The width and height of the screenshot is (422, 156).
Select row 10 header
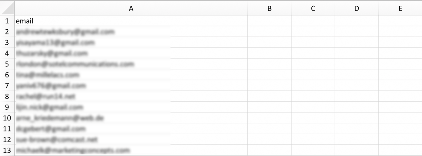(7, 118)
